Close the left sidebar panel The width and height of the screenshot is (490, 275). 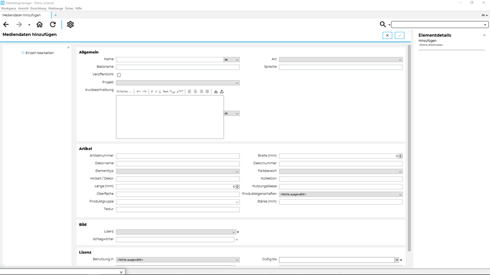69,48
